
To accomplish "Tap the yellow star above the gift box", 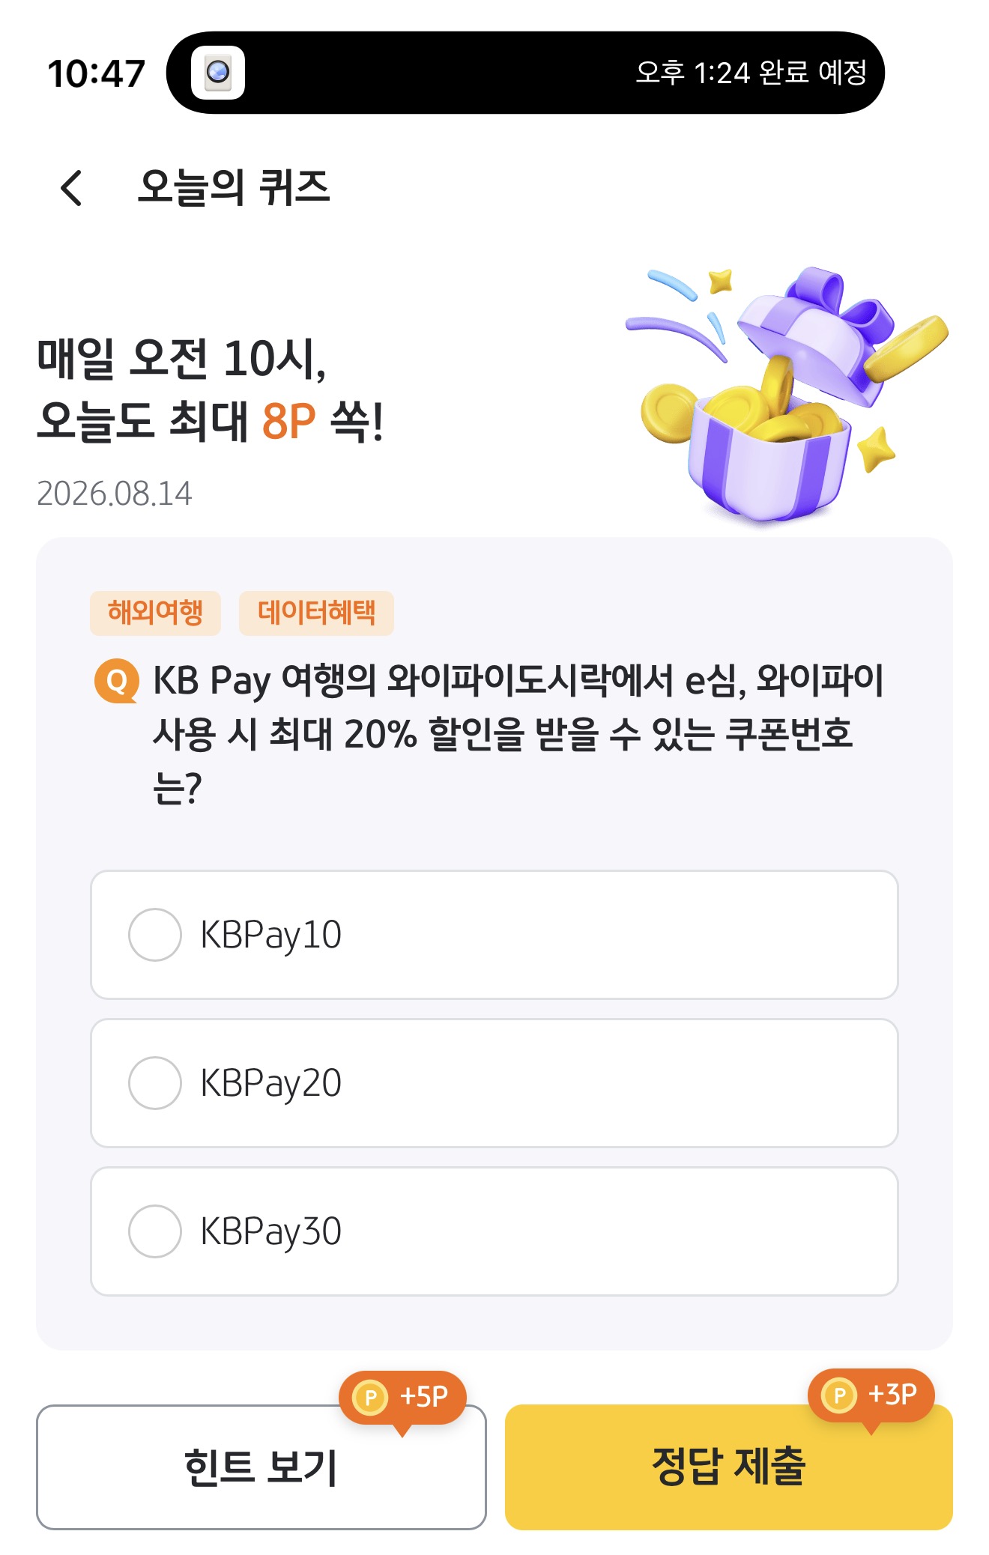I will click(x=721, y=281).
